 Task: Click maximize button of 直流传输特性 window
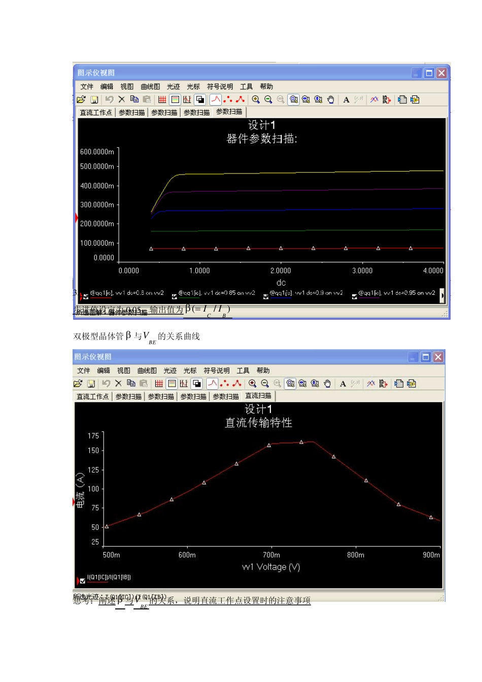pos(426,357)
